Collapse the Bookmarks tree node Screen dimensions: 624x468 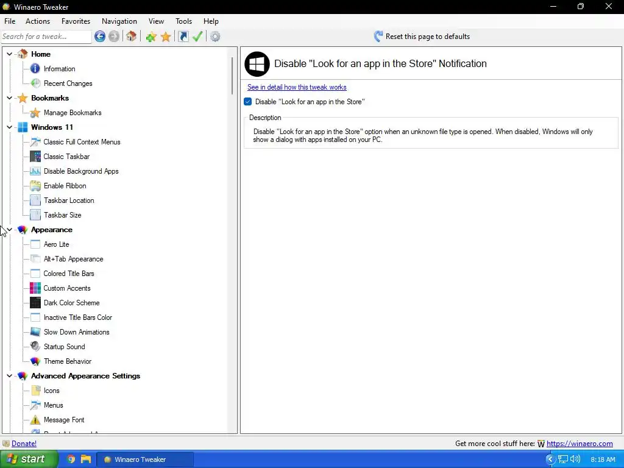point(10,98)
